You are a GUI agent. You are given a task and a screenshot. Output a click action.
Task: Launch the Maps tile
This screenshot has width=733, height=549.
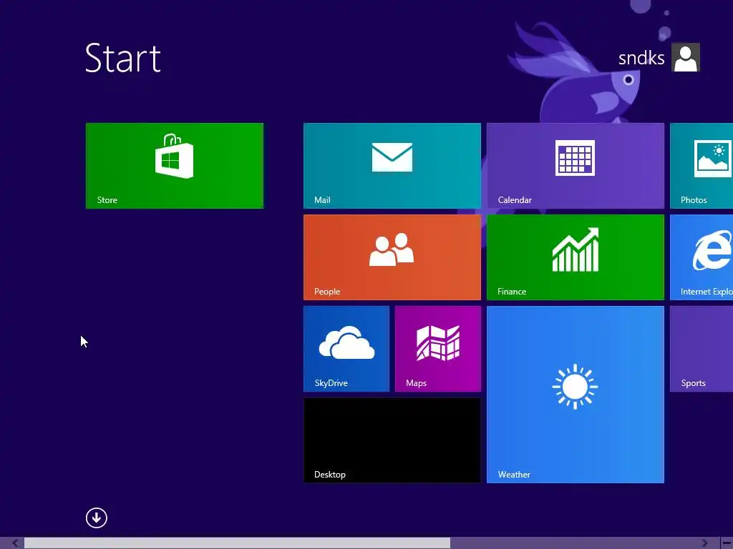[x=437, y=349]
